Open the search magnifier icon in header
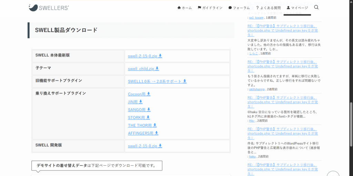353x176 pixels. [316, 8]
